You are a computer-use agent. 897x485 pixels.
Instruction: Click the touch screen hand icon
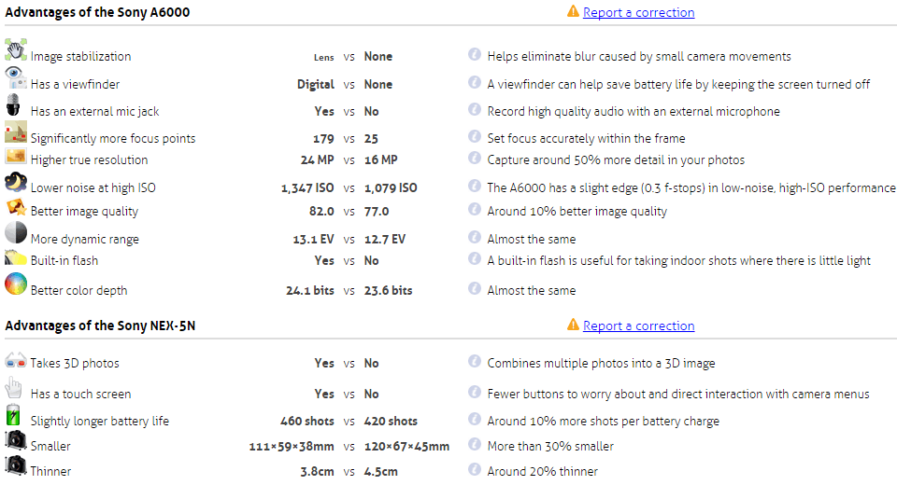pos(14,388)
